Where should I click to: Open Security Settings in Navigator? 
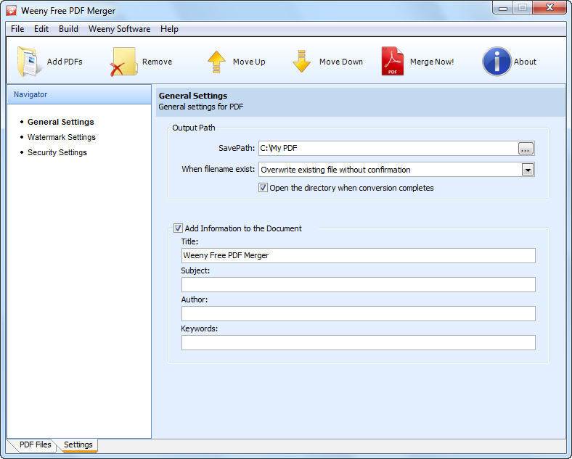(57, 152)
